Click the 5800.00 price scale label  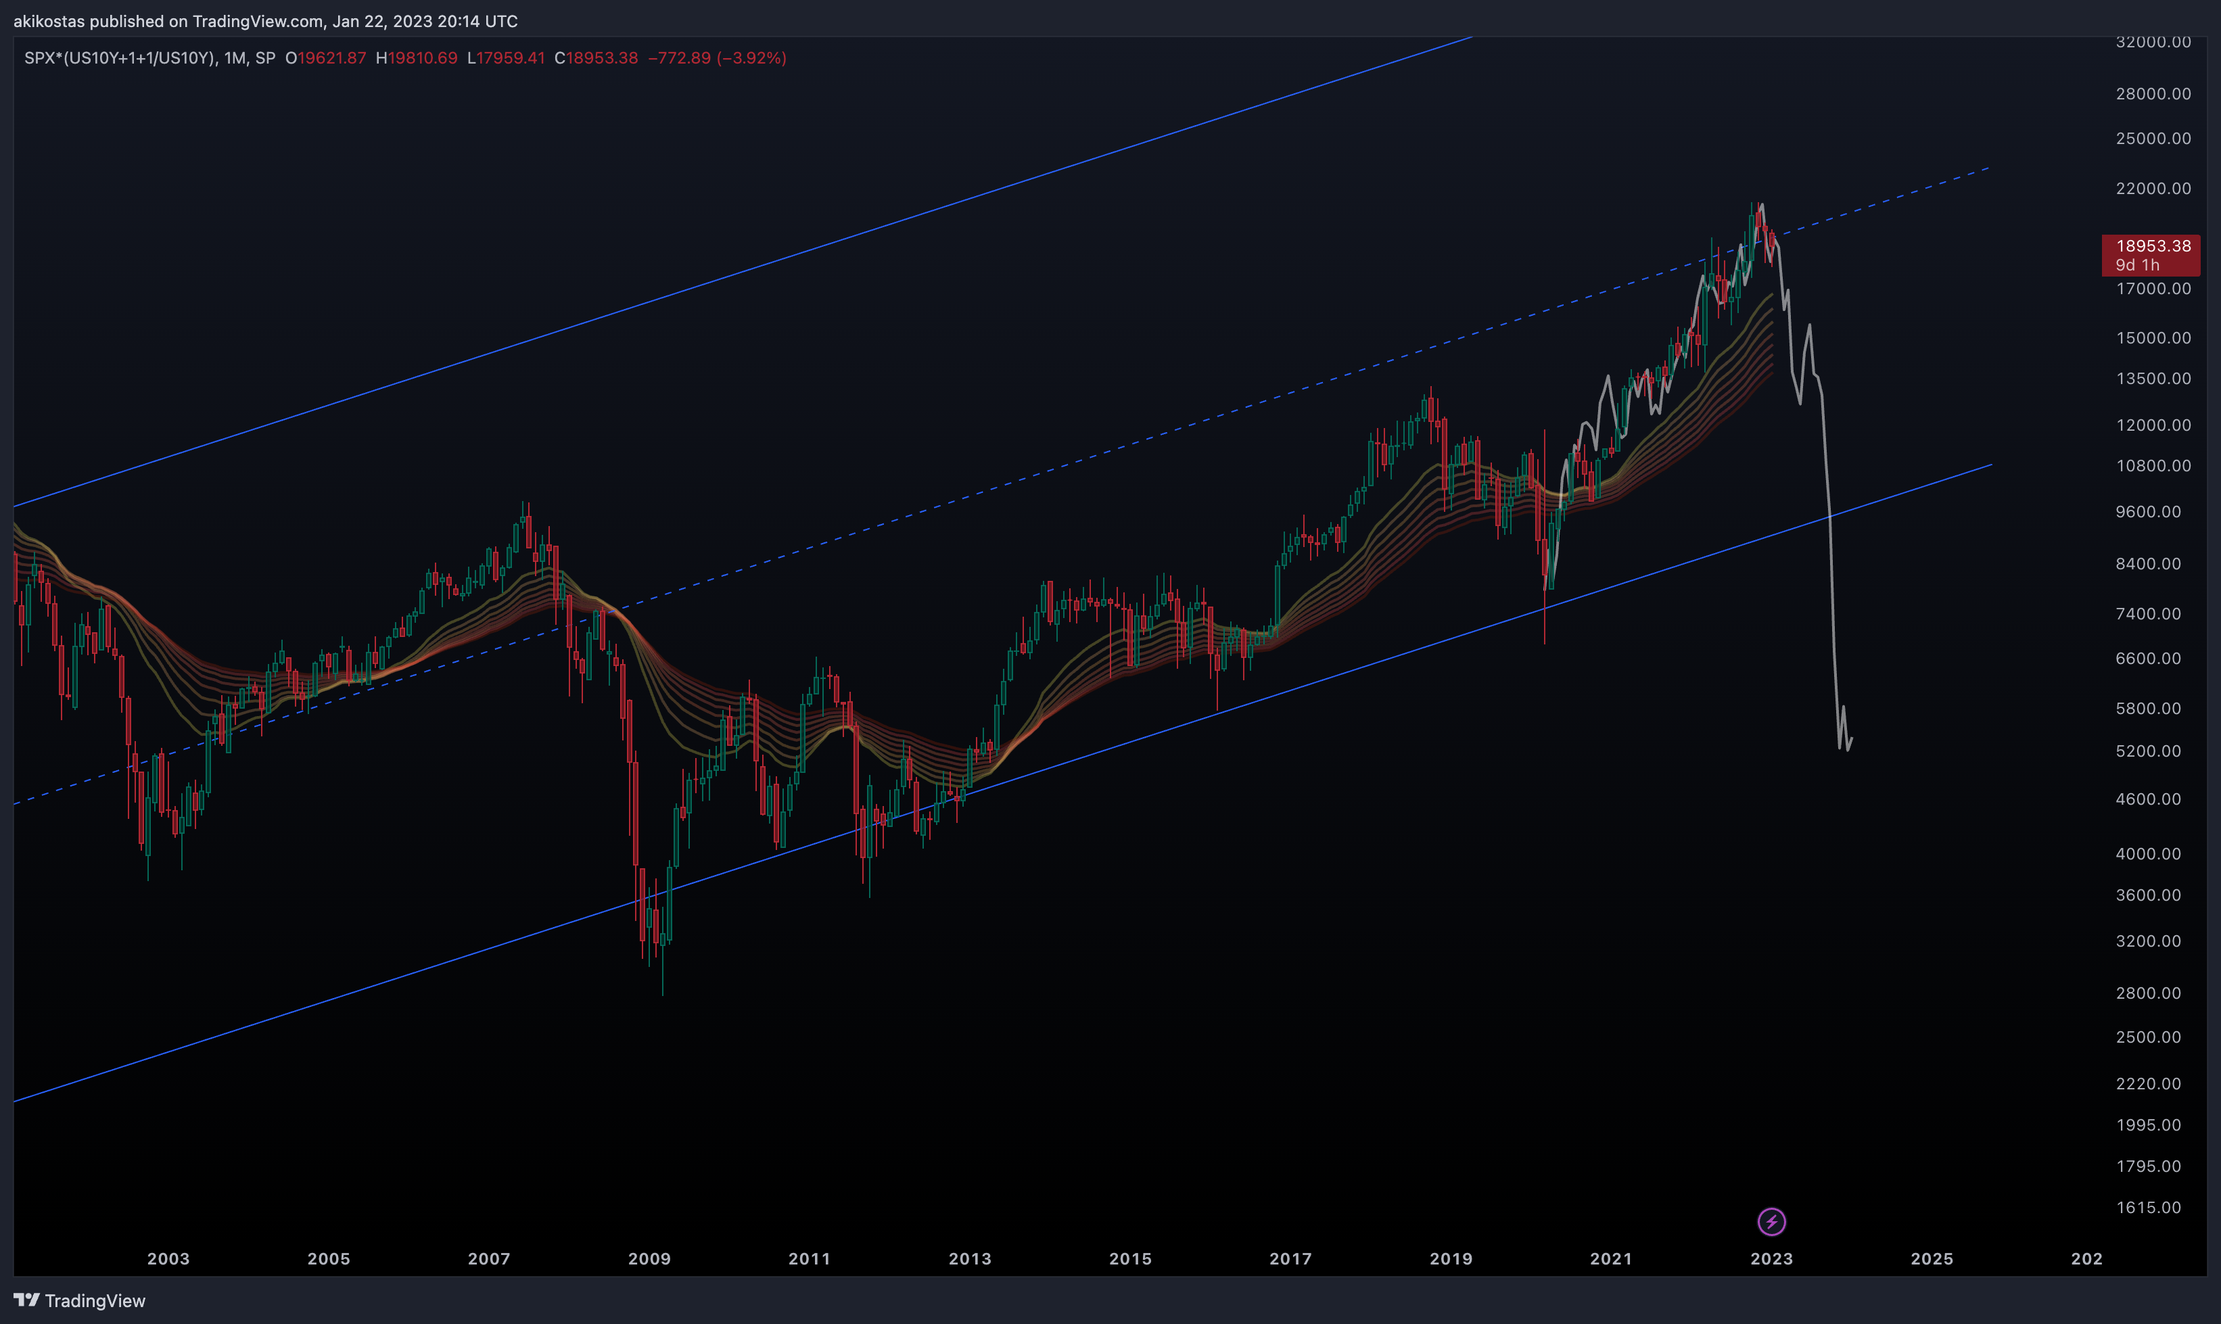click(2148, 709)
